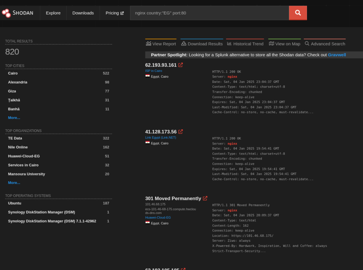
Task: Open external link icon next to 62.193.93.161
Action: [180, 65]
